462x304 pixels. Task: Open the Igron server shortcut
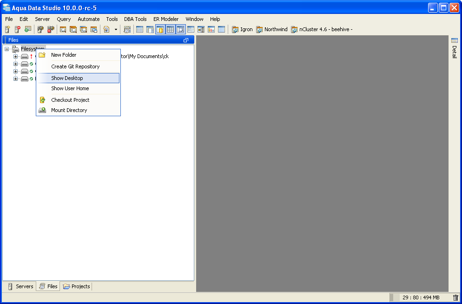point(242,29)
